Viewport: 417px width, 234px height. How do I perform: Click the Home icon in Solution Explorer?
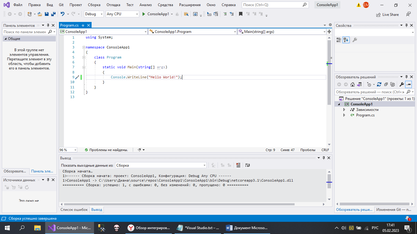pyautogui.click(x=353, y=84)
